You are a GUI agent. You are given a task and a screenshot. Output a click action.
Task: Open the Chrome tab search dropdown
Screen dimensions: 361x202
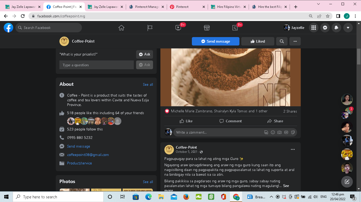318,4
